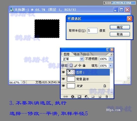Screen dimensions: 137x121
Task: Switch to the 路径 tab
Action: [x=86, y=54]
